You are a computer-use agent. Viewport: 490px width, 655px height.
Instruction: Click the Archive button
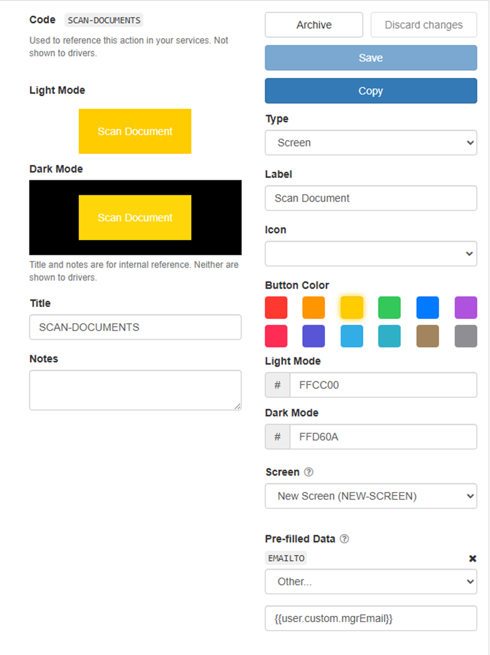point(314,25)
